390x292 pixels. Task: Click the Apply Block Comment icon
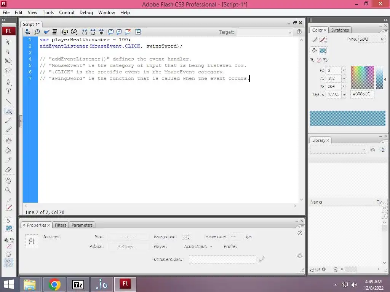click(x=111, y=32)
